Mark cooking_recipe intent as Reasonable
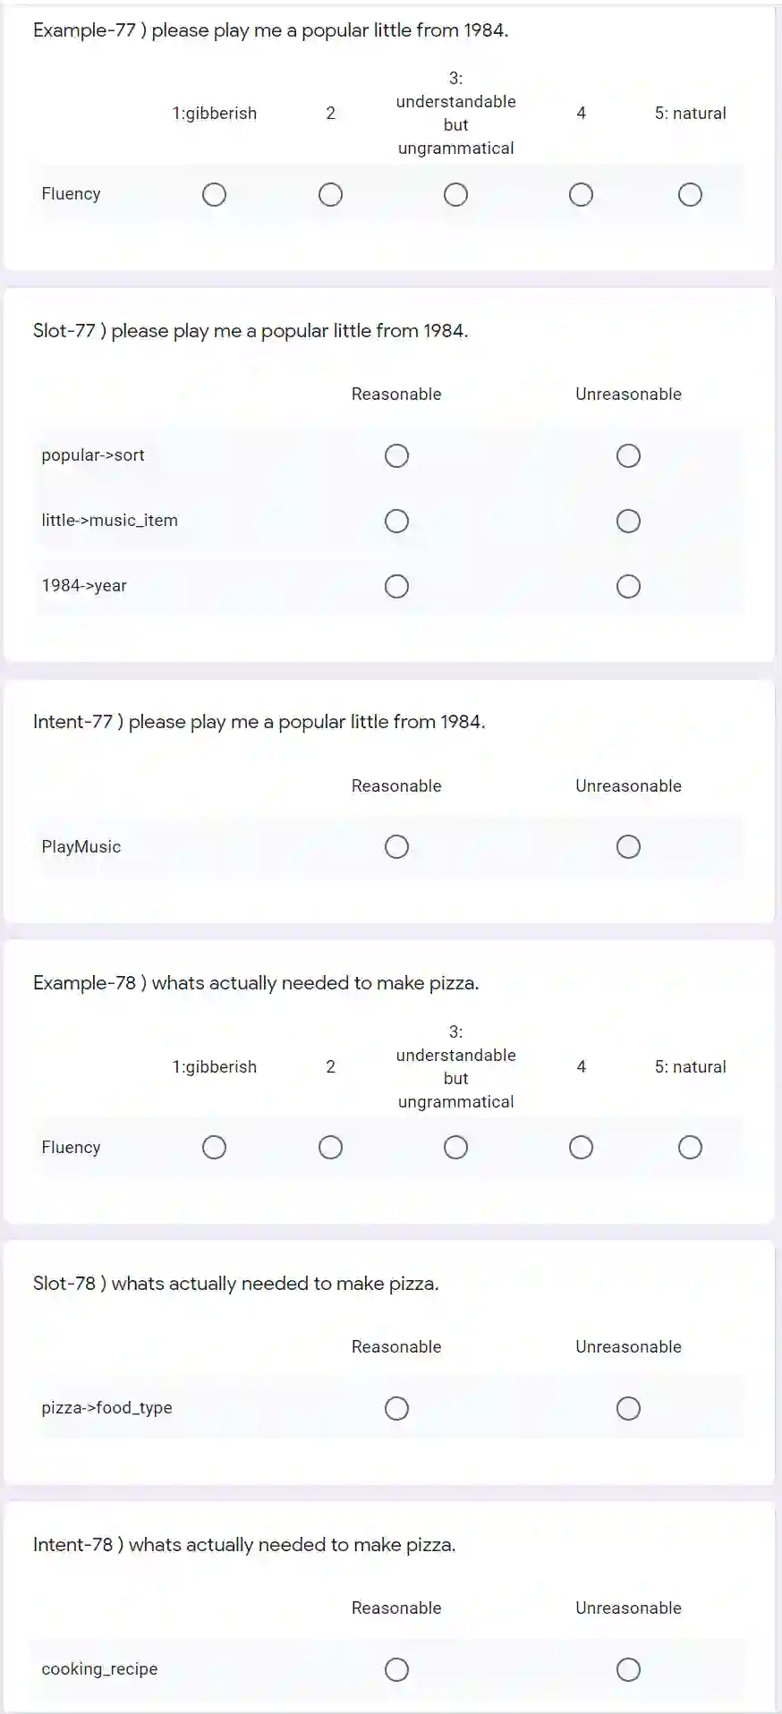Screen dimensions: 782x1714 [396, 1670]
